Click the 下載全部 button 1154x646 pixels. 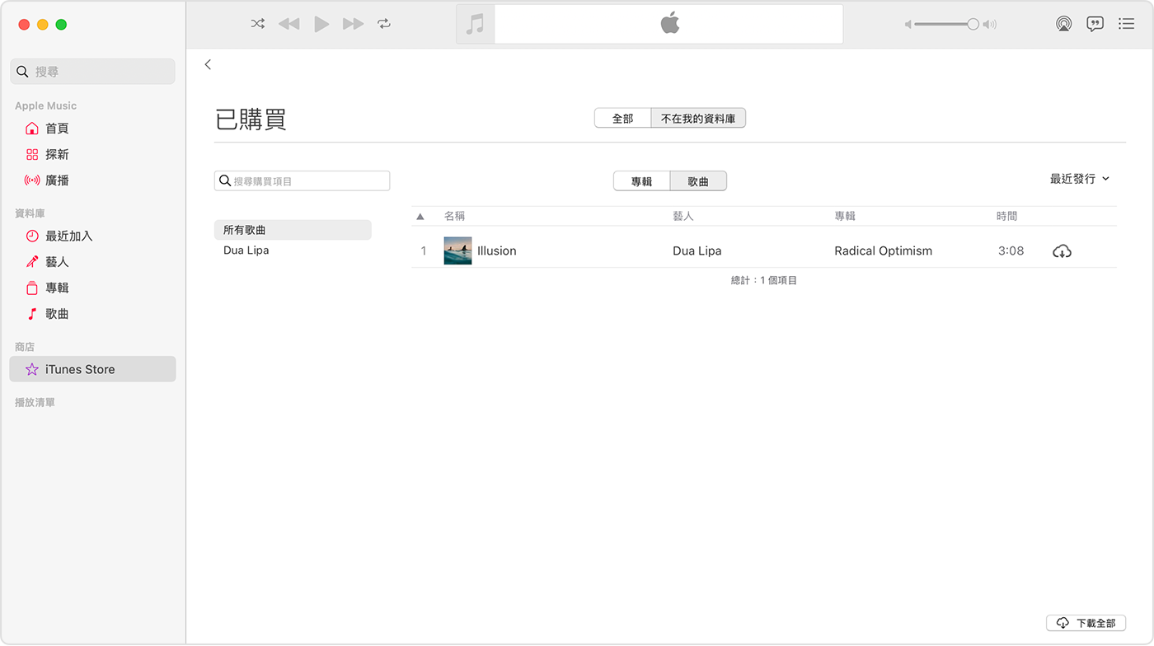pyautogui.click(x=1086, y=623)
